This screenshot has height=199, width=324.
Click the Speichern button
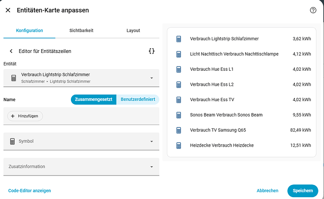302,191
